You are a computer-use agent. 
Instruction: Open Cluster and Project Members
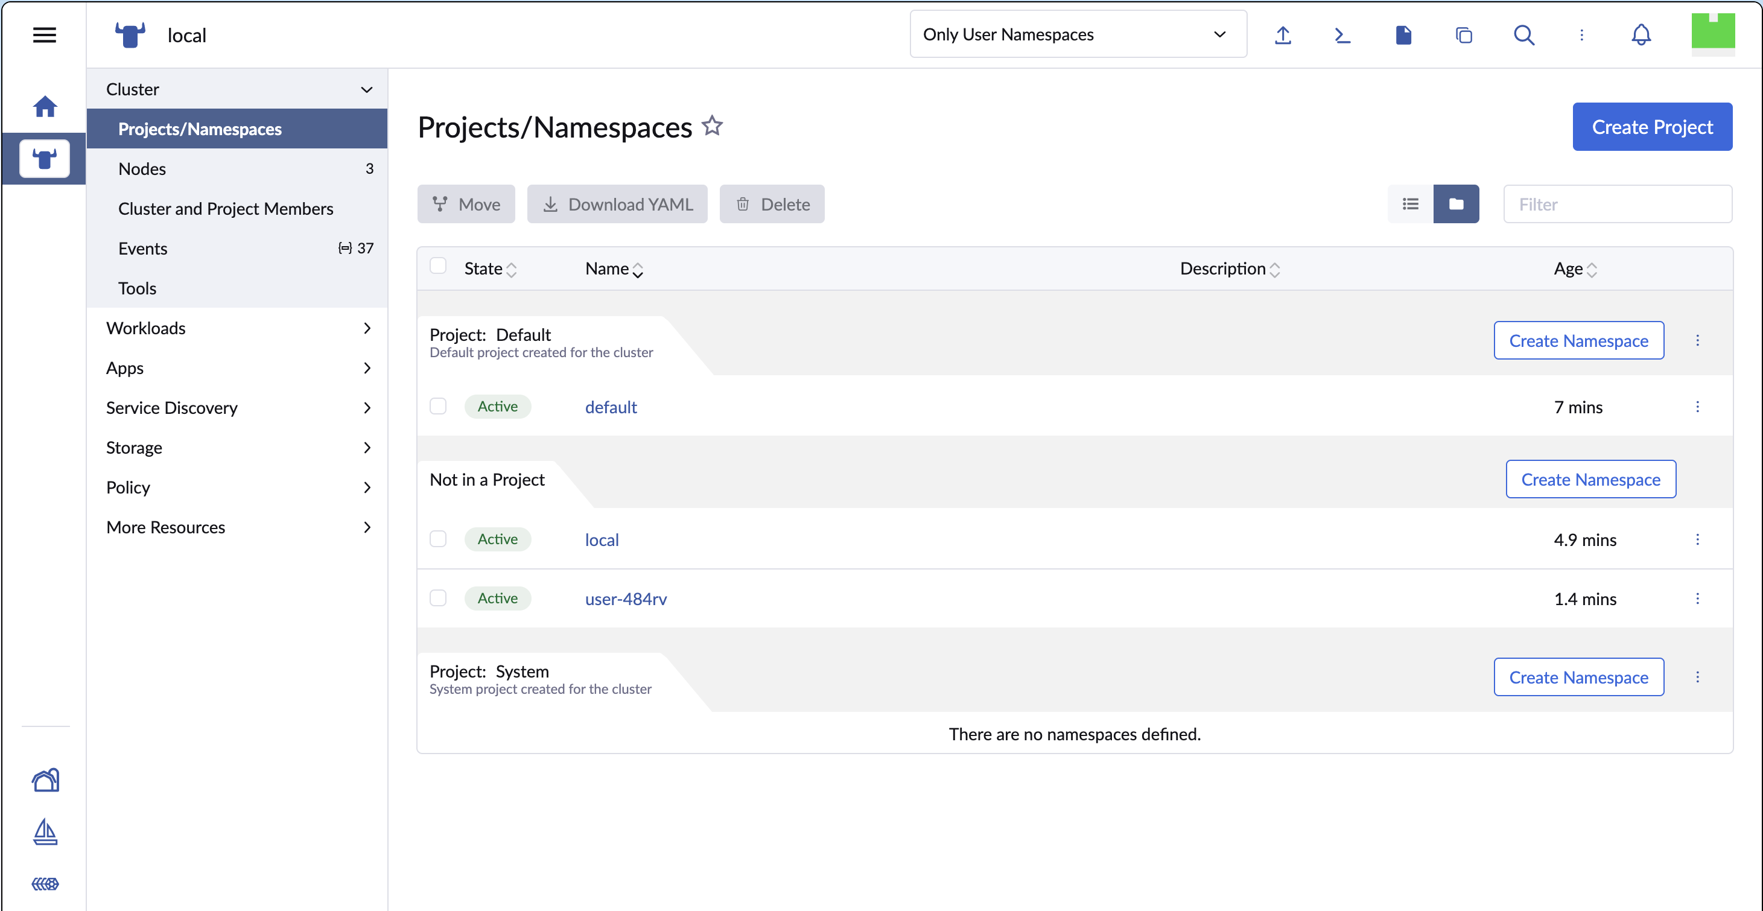click(x=237, y=208)
